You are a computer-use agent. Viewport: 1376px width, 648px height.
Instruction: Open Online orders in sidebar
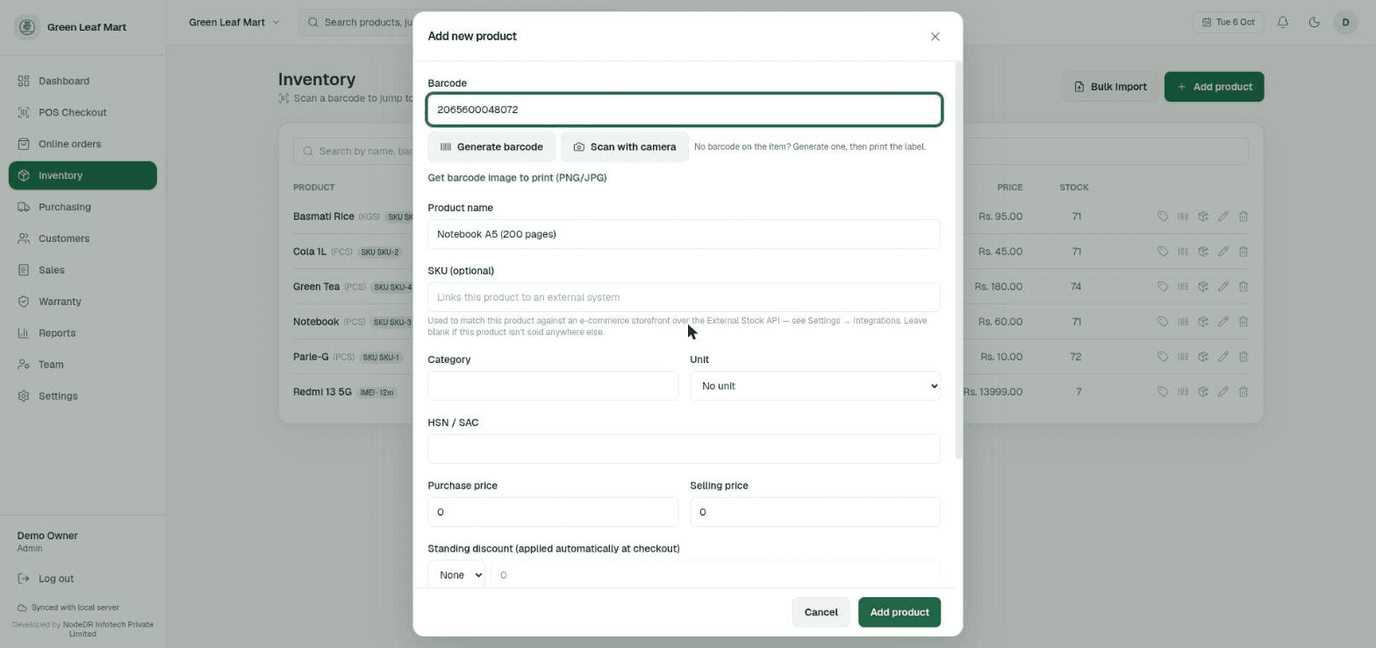coord(82,144)
